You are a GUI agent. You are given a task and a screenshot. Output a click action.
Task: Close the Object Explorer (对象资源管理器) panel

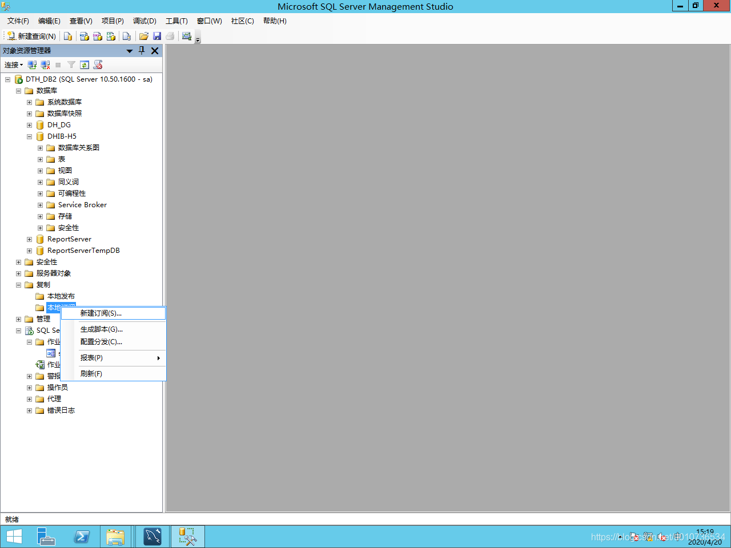tap(155, 51)
